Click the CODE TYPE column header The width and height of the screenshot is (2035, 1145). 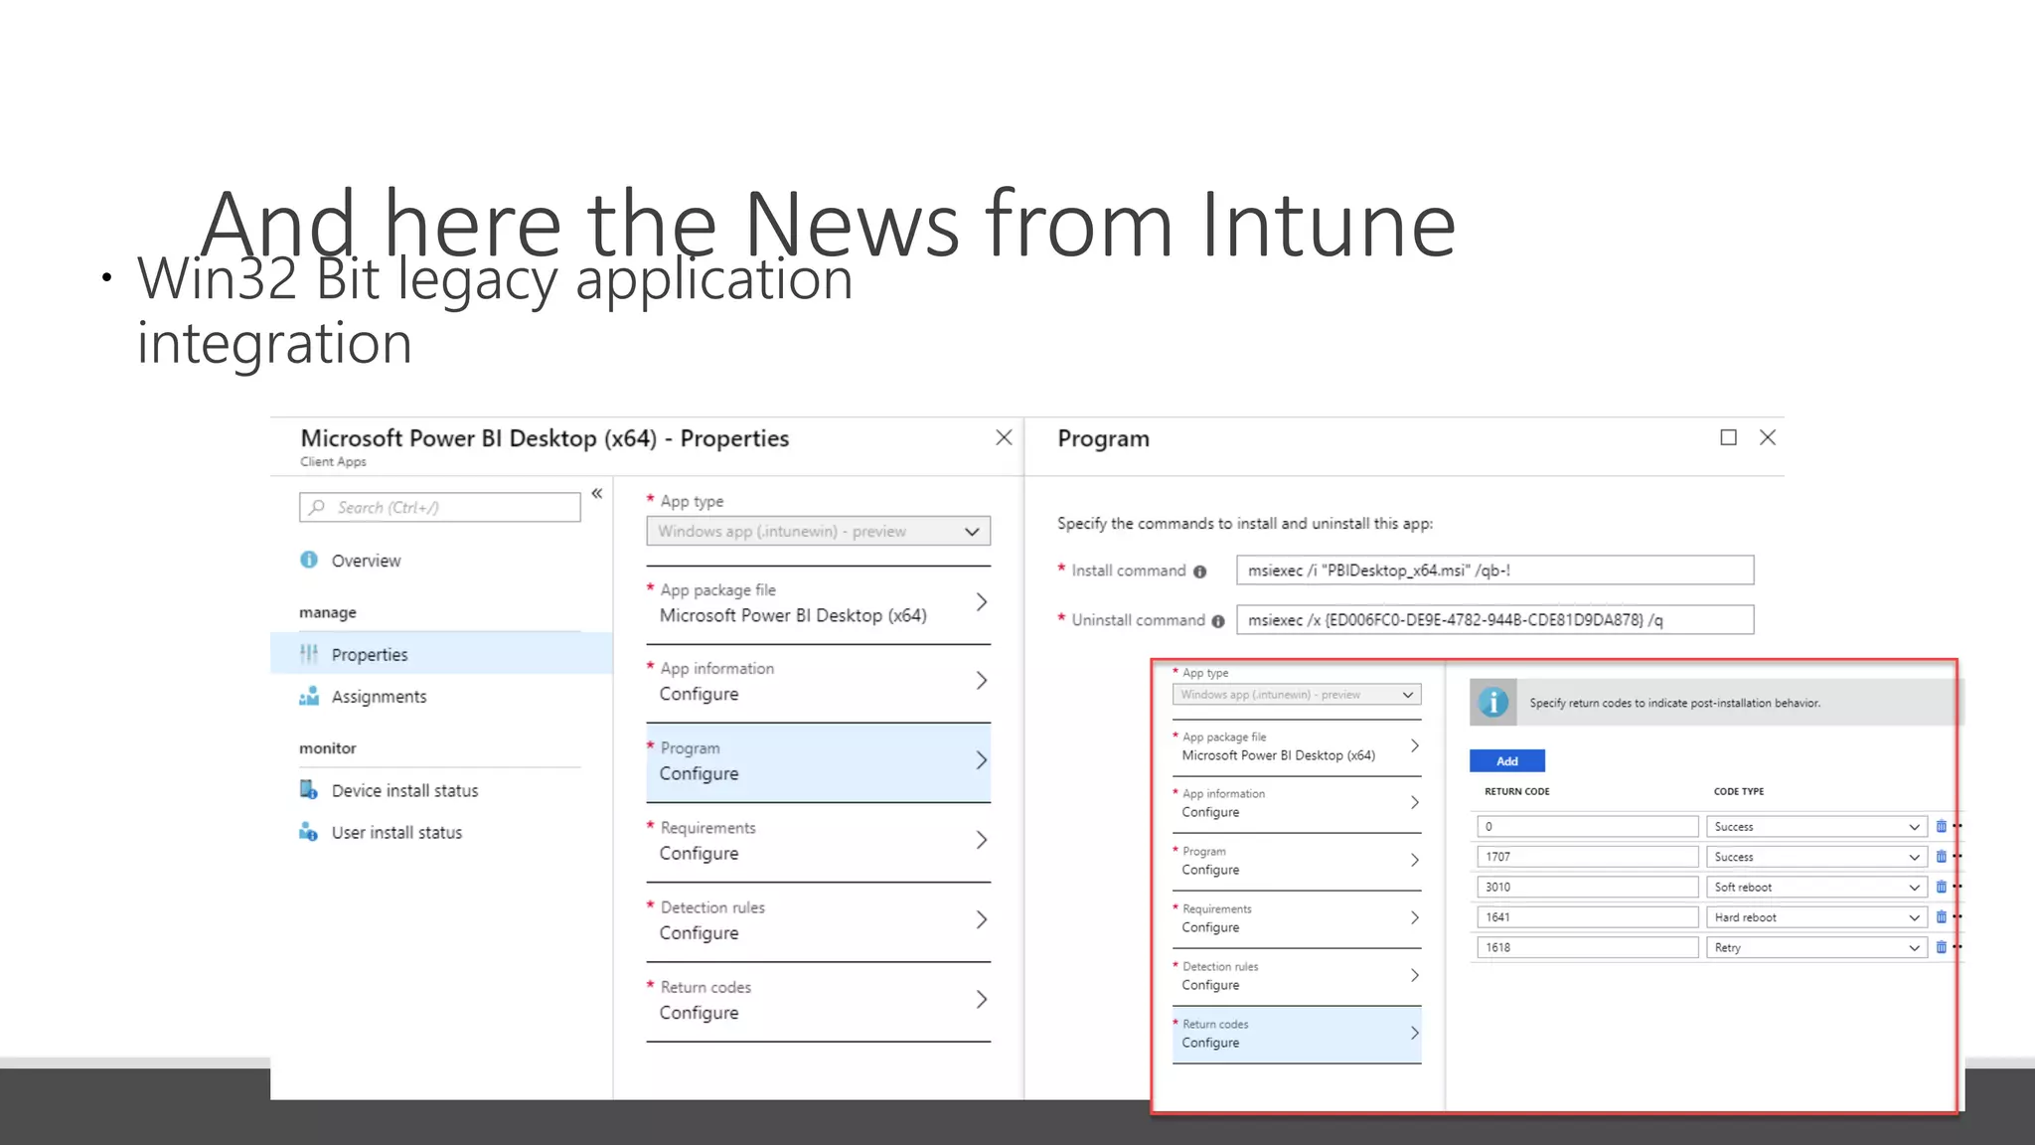(x=1739, y=792)
